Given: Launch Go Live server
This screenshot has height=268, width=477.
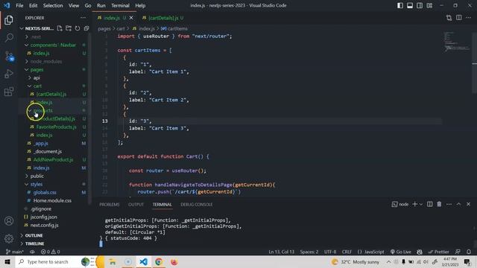Looking at the screenshot, I should (x=401, y=252).
